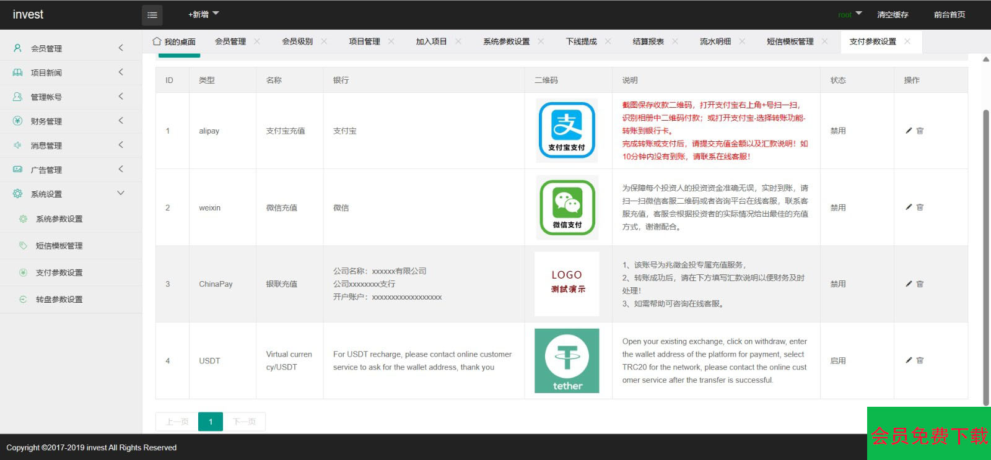Switch to the 结算报表 tab
Screen dimensions: 991x460
pyautogui.click(x=648, y=41)
